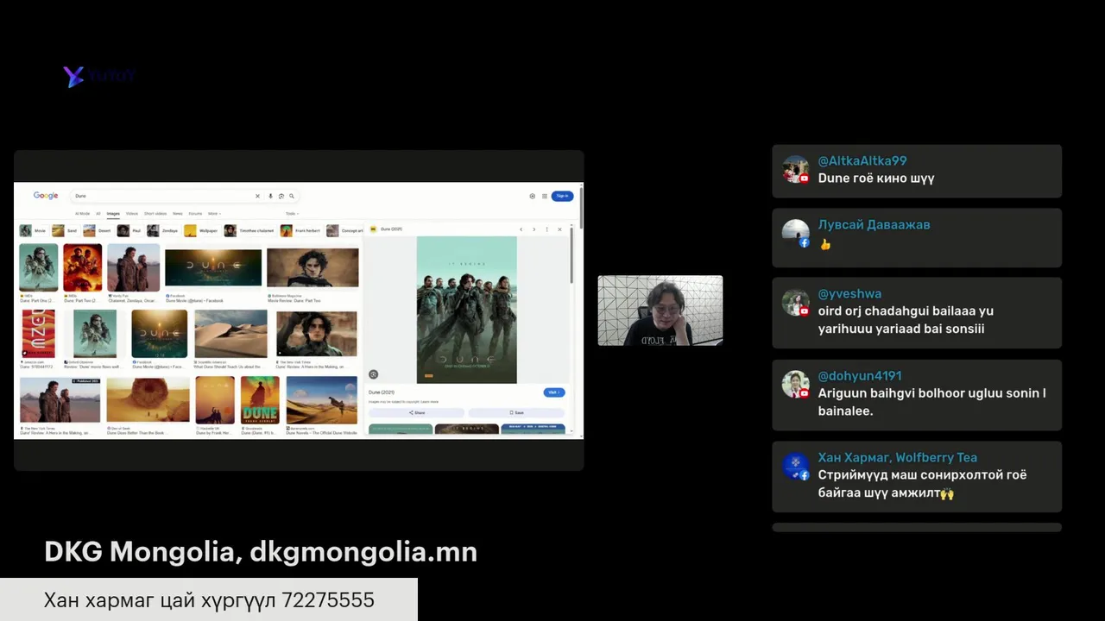The image size is (1105, 621).
Task: Click the Share button
Action: pos(417,412)
